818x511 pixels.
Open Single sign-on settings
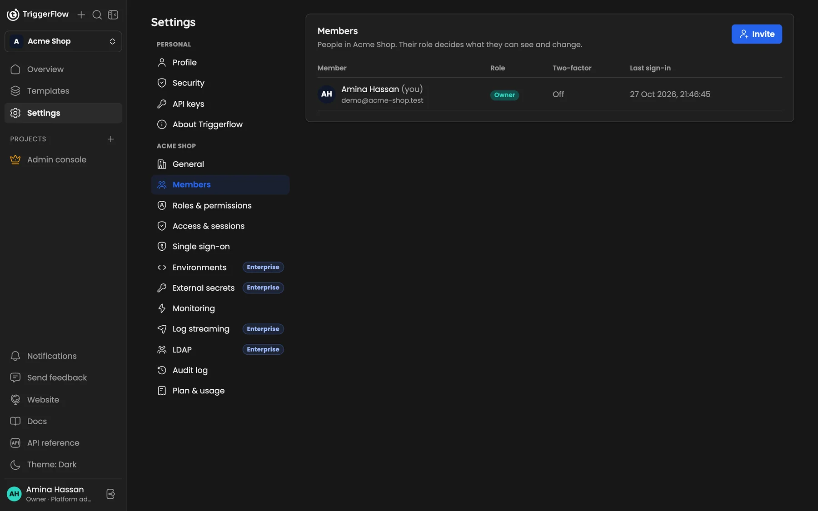click(220, 247)
